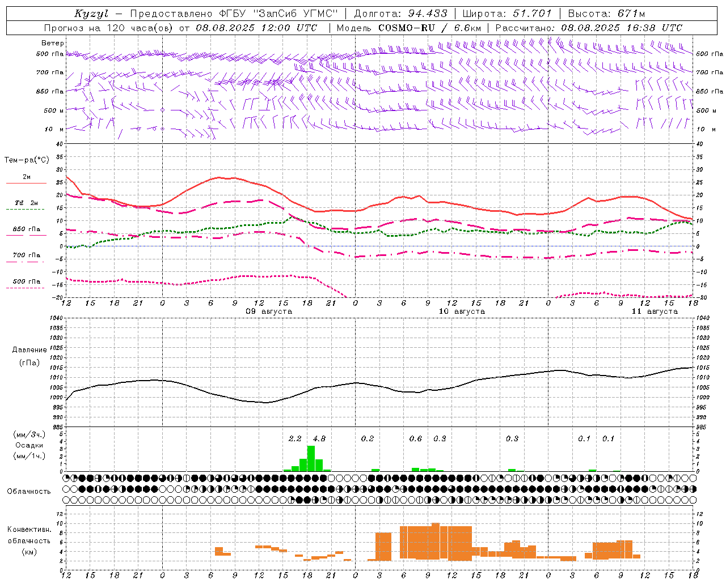This screenshot has height=580, width=726.
Task: Select the Давление pressure label
Action: [29, 350]
